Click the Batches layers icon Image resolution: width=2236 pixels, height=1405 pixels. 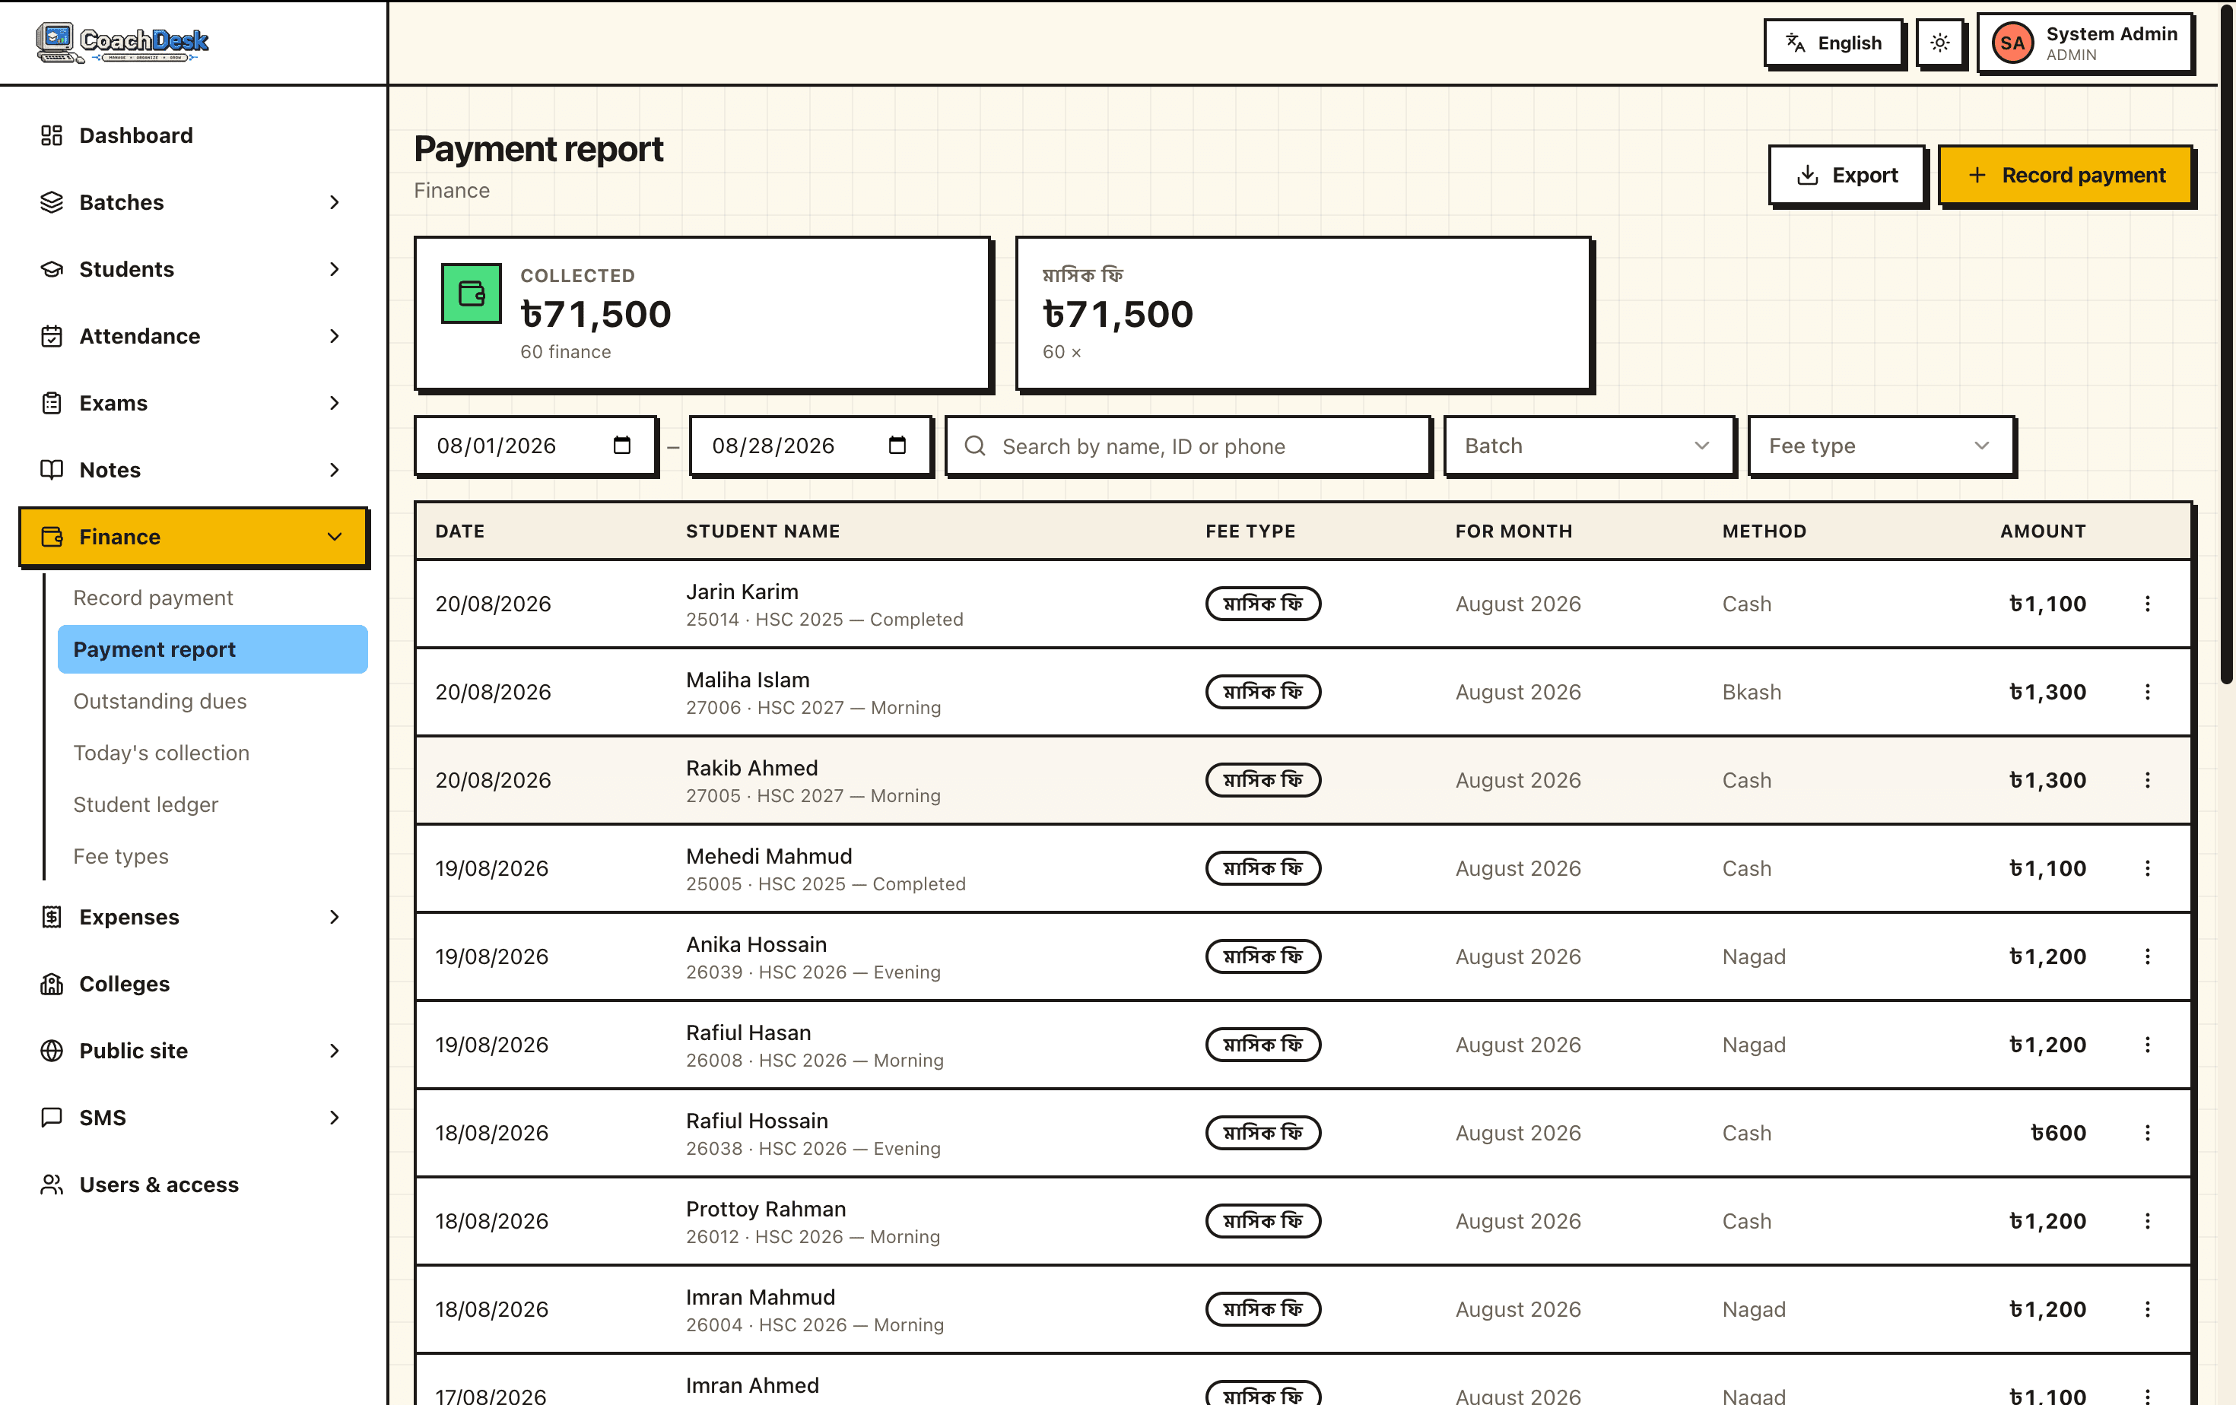tap(52, 202)
